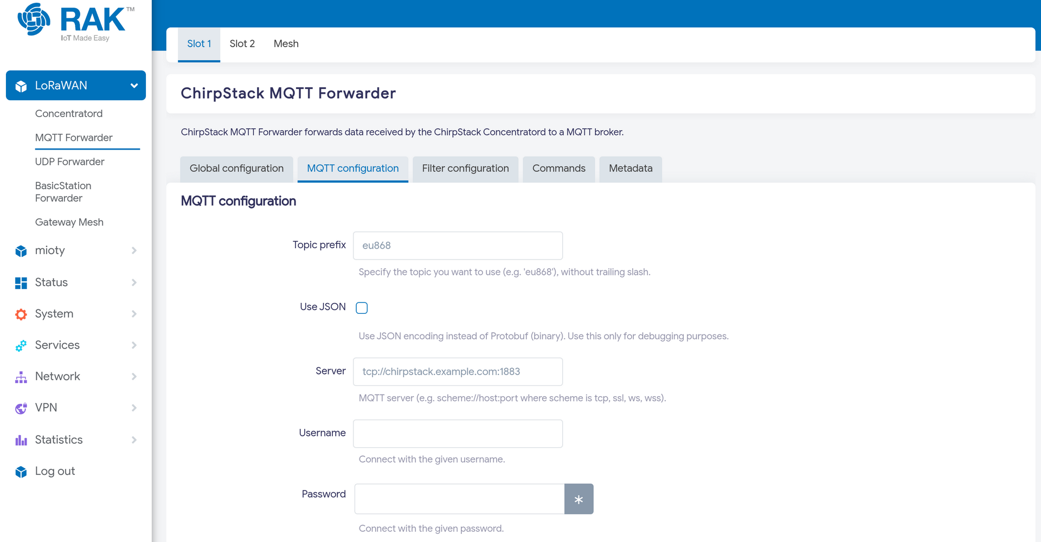Toggle the Use JSON checkbox
The width and height of the screenshot is (1041, 542).
tap(362, 308)
